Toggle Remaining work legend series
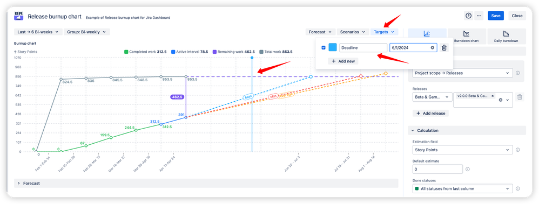Image resolution: width=539 pixels, height=204 pixels. tap(234, 52)
